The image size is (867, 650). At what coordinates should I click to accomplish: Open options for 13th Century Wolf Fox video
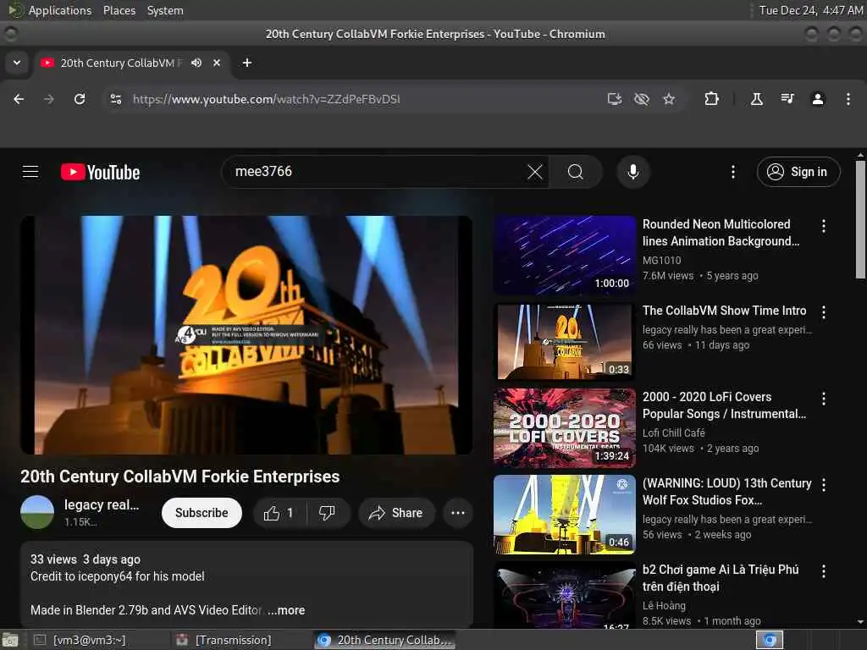click(x=824, y=485)
